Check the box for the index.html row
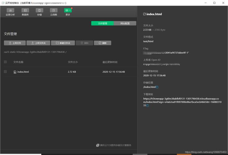This screenshot has width=228, height=155. point(5,72)
